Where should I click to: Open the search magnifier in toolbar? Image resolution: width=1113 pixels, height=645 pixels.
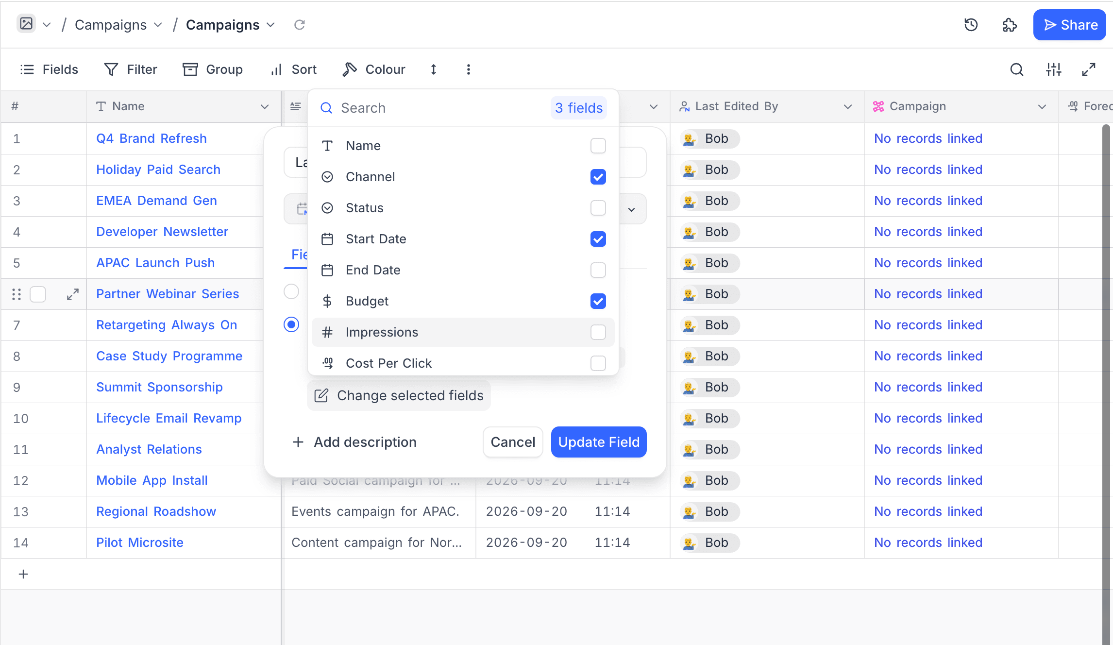pyautogui.click(x=1016, y=69)
